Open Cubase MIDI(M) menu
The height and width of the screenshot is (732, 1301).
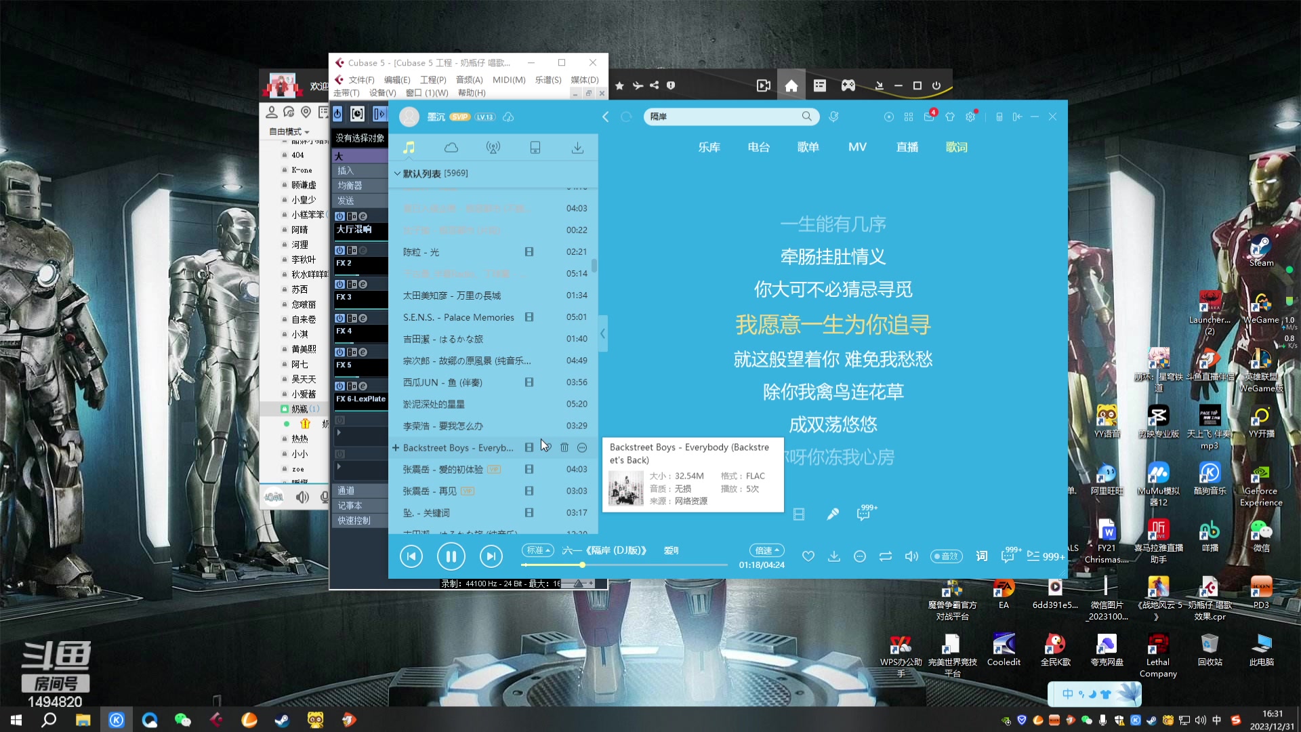(509, 80)
